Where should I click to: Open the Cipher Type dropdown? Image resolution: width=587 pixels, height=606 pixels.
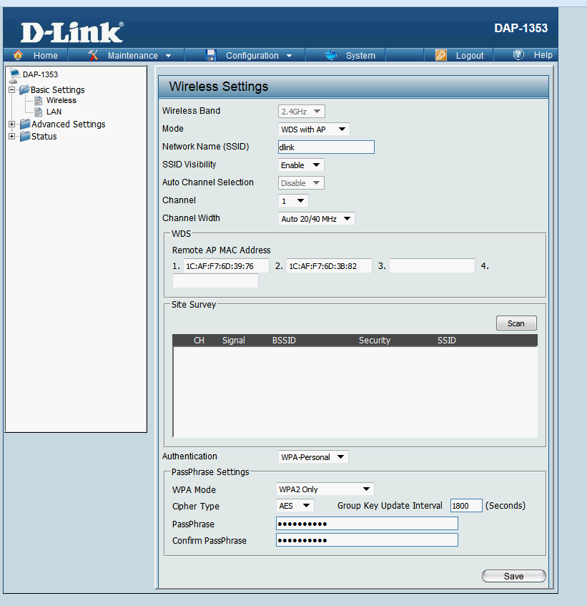pyautogui.click(x=295, y=506)
